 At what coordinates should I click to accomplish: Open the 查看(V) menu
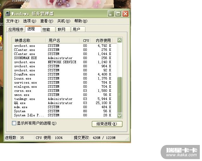coord(47,21)
